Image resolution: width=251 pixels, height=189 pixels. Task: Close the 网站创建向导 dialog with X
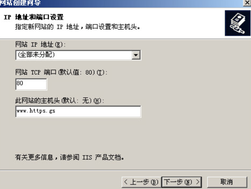coord(247,3)
